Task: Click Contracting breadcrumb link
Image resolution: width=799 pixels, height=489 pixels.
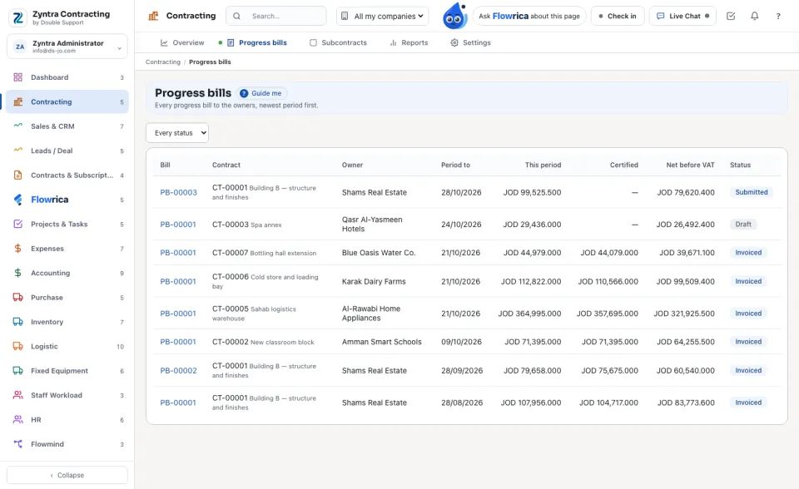Action: coord(163,62)
